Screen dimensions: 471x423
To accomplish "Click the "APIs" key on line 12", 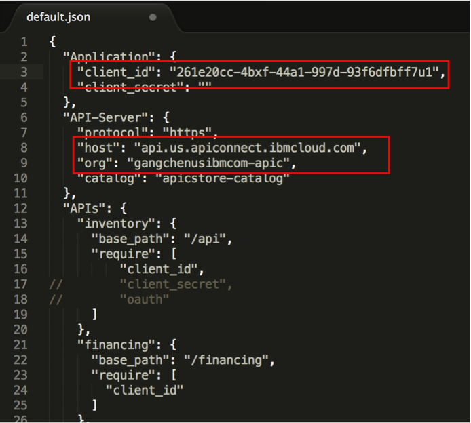I will pyautogui.click(x=85, y=209).
